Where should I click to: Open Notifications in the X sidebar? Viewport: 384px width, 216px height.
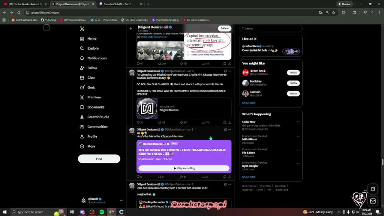point(93,58)
